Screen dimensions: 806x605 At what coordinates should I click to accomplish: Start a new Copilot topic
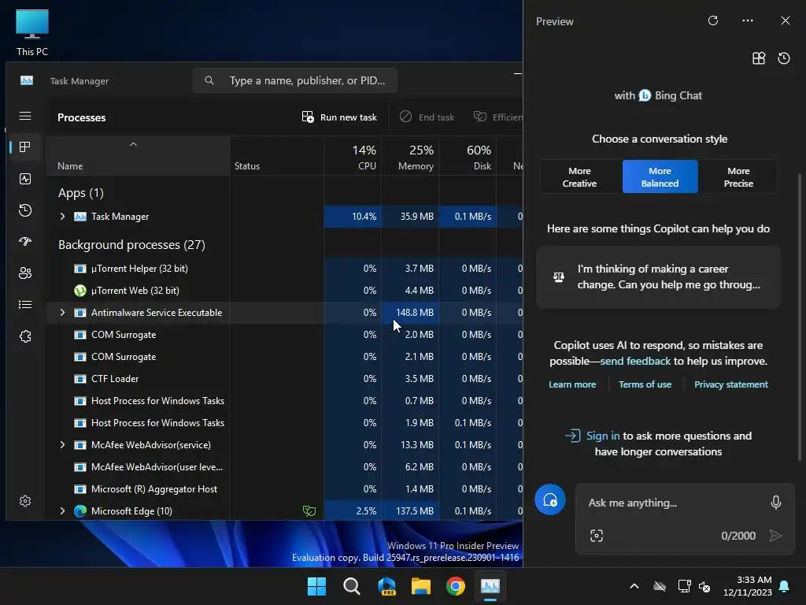coord(550,499)
